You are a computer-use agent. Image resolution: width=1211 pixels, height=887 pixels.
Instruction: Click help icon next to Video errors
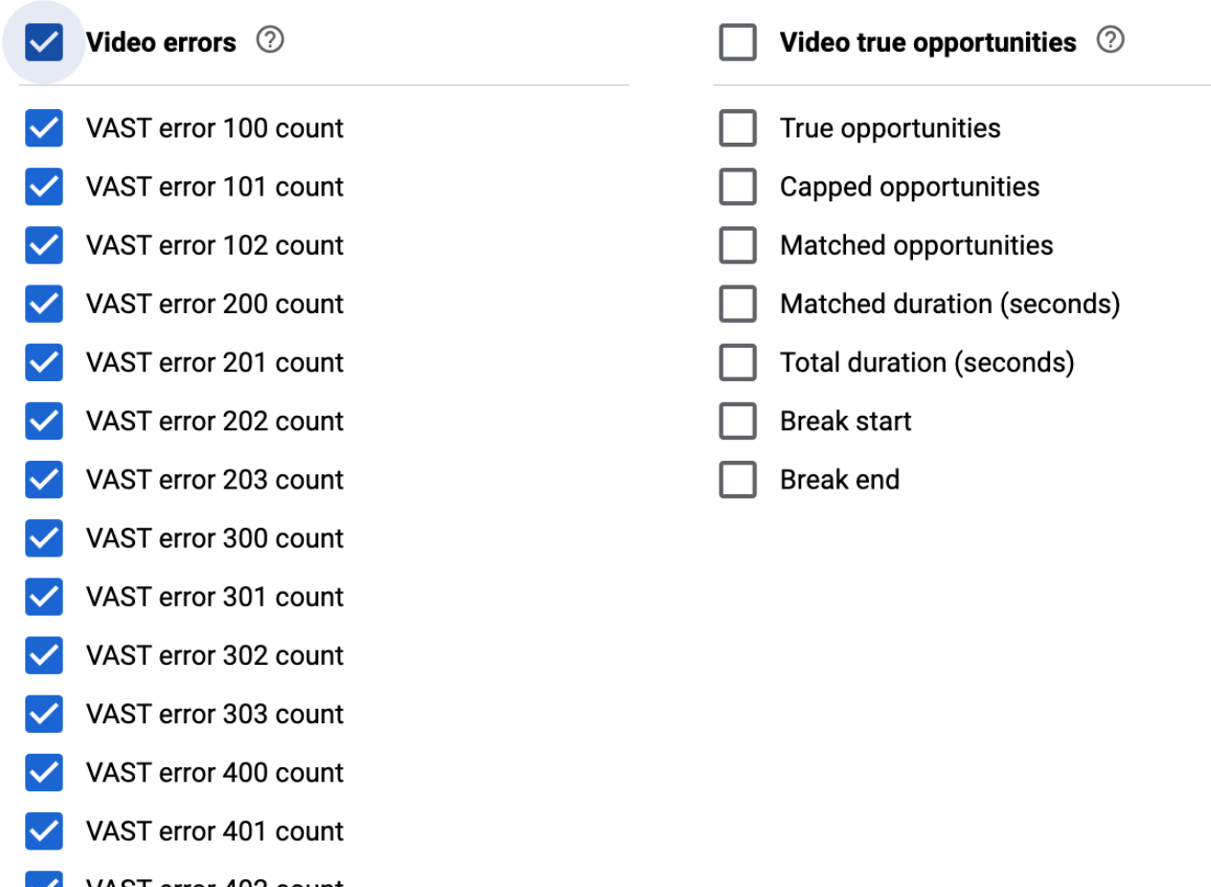click(x=272, y=41)
